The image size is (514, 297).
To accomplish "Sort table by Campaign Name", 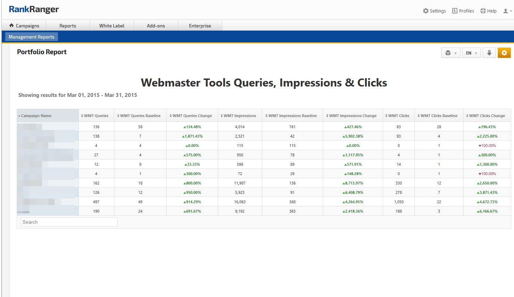I will (x=36, y=116).
